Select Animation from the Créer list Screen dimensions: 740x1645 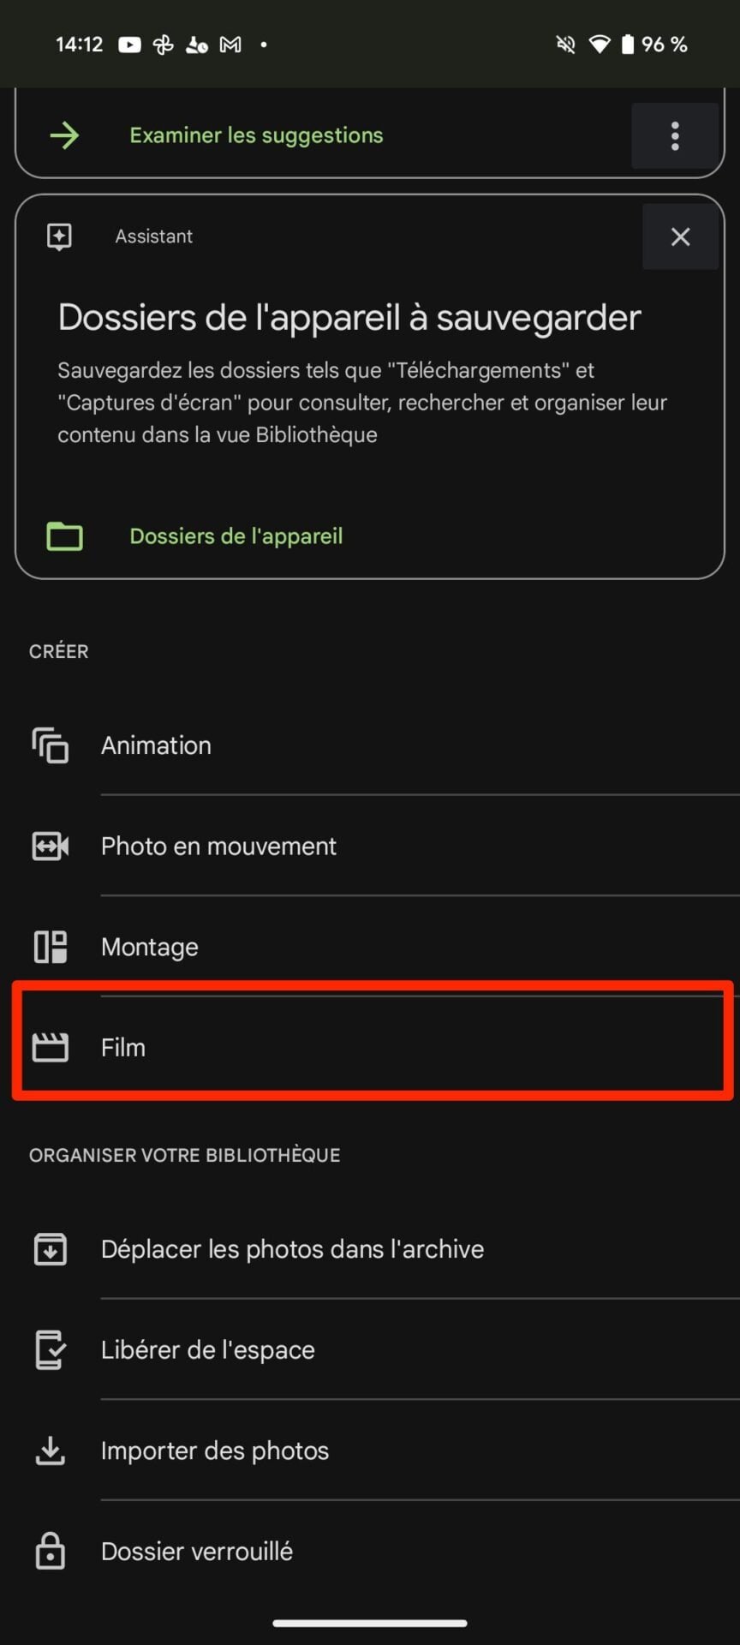(156, 745)
